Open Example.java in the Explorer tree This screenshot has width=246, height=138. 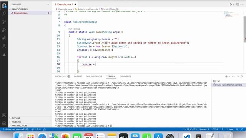[20, 13]
